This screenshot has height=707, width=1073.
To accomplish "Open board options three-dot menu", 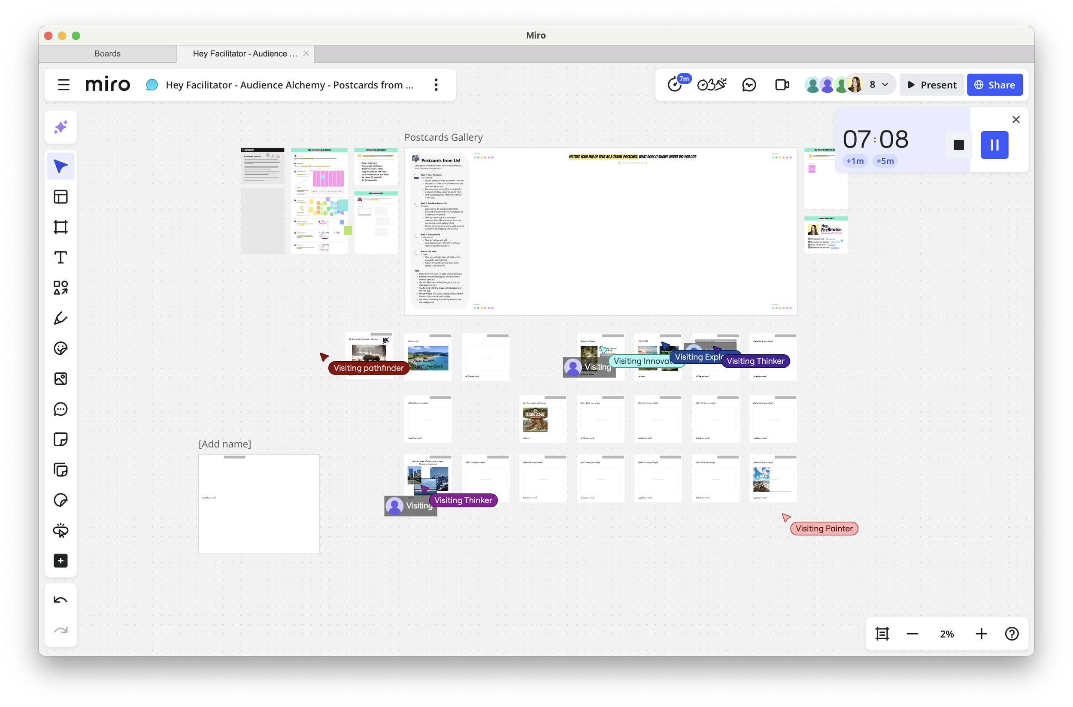I will (x=436, y=85).
